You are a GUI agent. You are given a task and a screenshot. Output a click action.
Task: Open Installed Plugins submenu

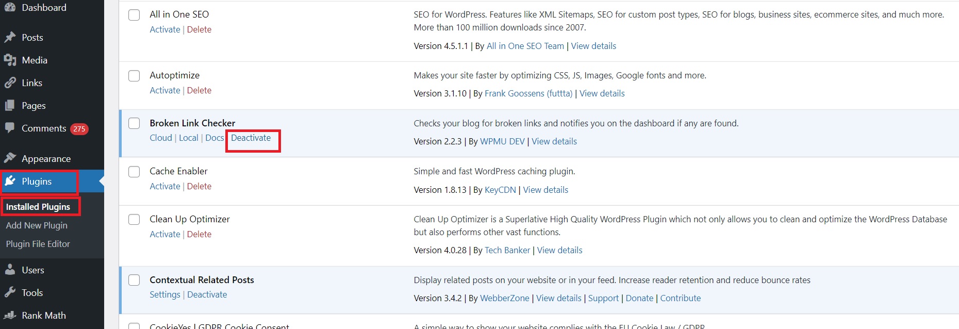point(38,207)
